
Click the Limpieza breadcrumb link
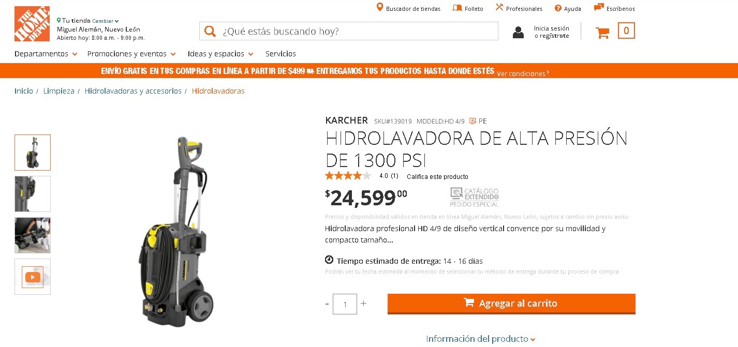tap(58, 91)
